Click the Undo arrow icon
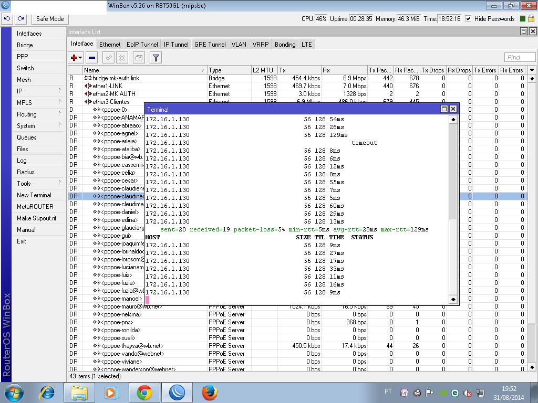538x403 pixels. coord(7,19)
